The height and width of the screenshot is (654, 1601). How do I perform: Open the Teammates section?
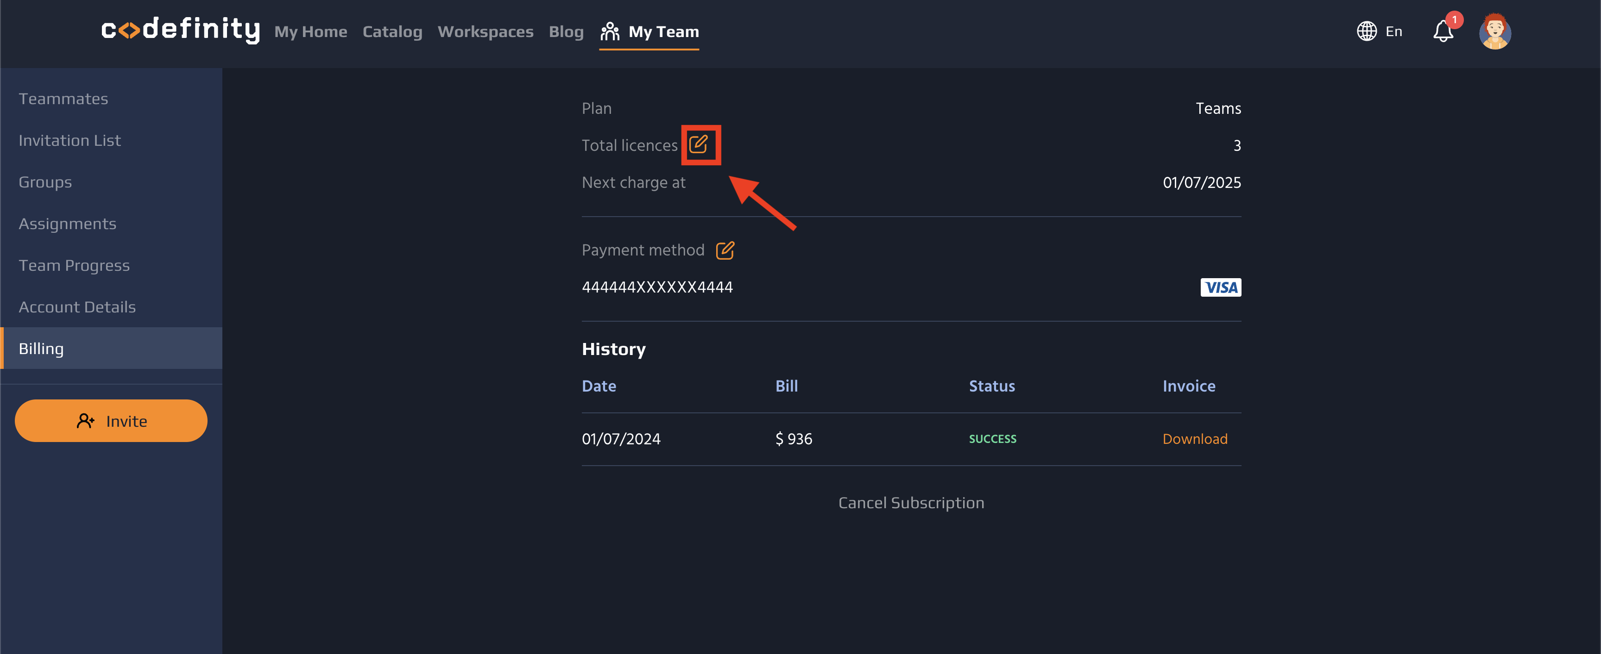point(63,98)
